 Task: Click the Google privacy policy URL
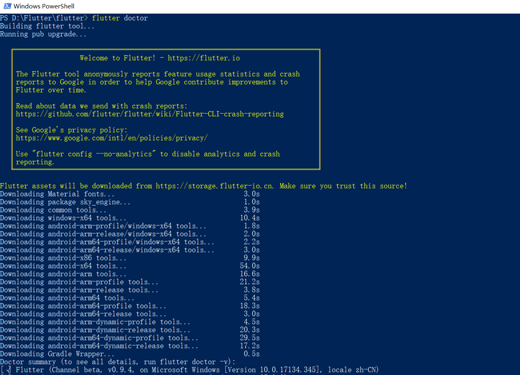tap(112, 138)
